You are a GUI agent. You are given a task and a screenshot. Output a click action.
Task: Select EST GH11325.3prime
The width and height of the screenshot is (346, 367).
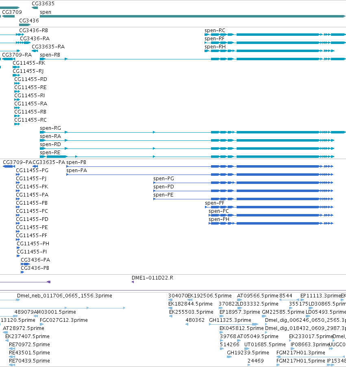pos(230,320)
